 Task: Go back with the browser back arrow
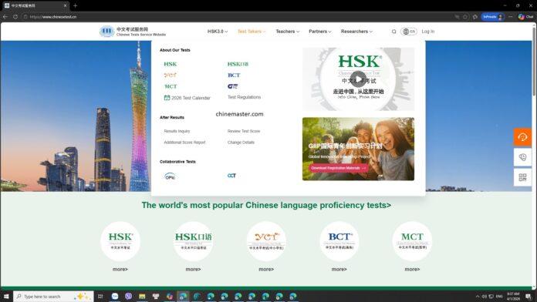(x=5, y=16)
